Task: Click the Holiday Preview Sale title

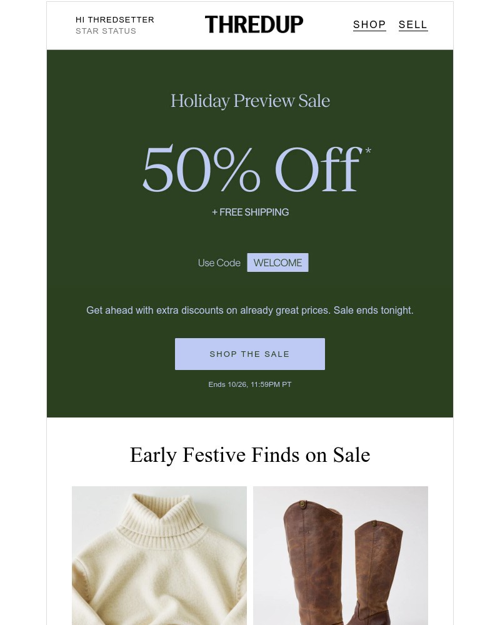Action: point(250,101)
